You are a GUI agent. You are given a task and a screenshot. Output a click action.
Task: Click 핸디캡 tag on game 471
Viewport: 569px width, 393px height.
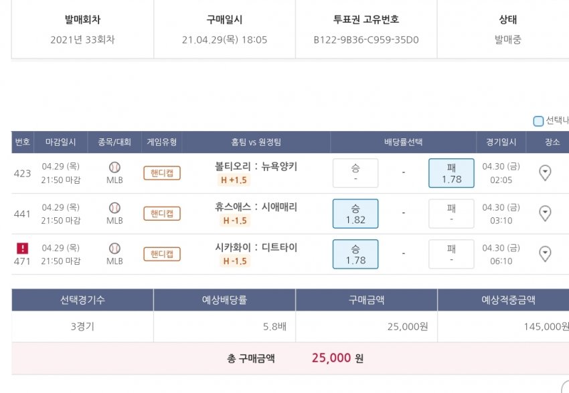(162, 254)
